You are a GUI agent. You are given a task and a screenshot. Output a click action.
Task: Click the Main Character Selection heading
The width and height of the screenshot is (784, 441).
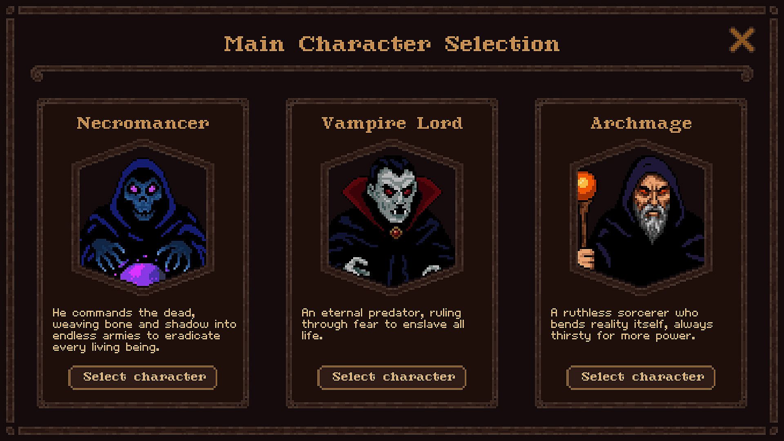point(392,44)
